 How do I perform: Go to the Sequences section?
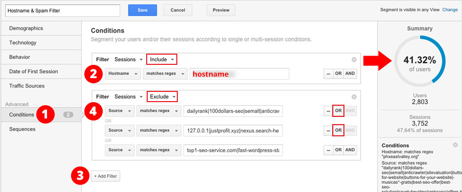click(41, 129)
